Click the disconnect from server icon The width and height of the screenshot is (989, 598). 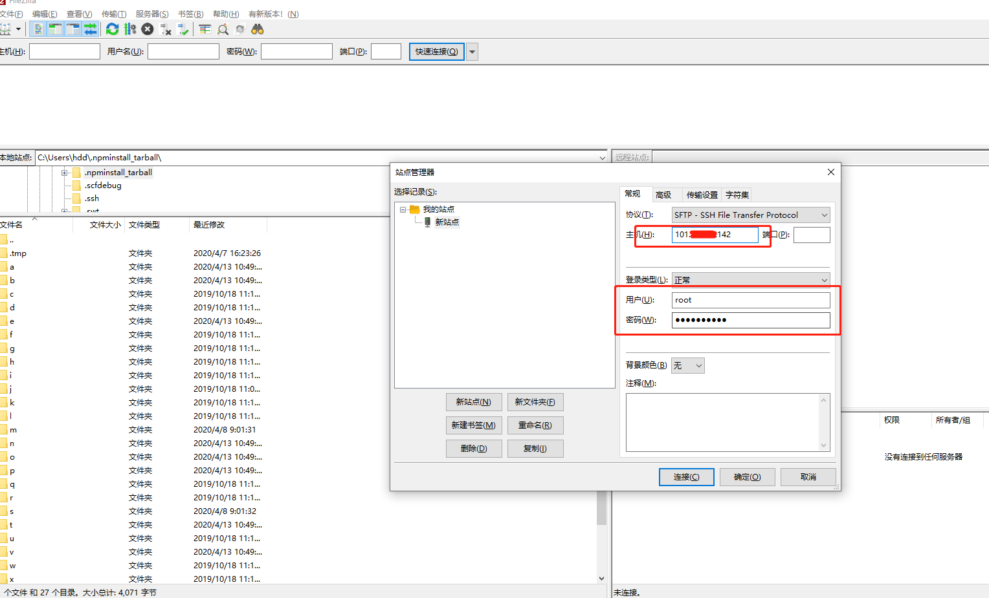[x=166, y=29]
